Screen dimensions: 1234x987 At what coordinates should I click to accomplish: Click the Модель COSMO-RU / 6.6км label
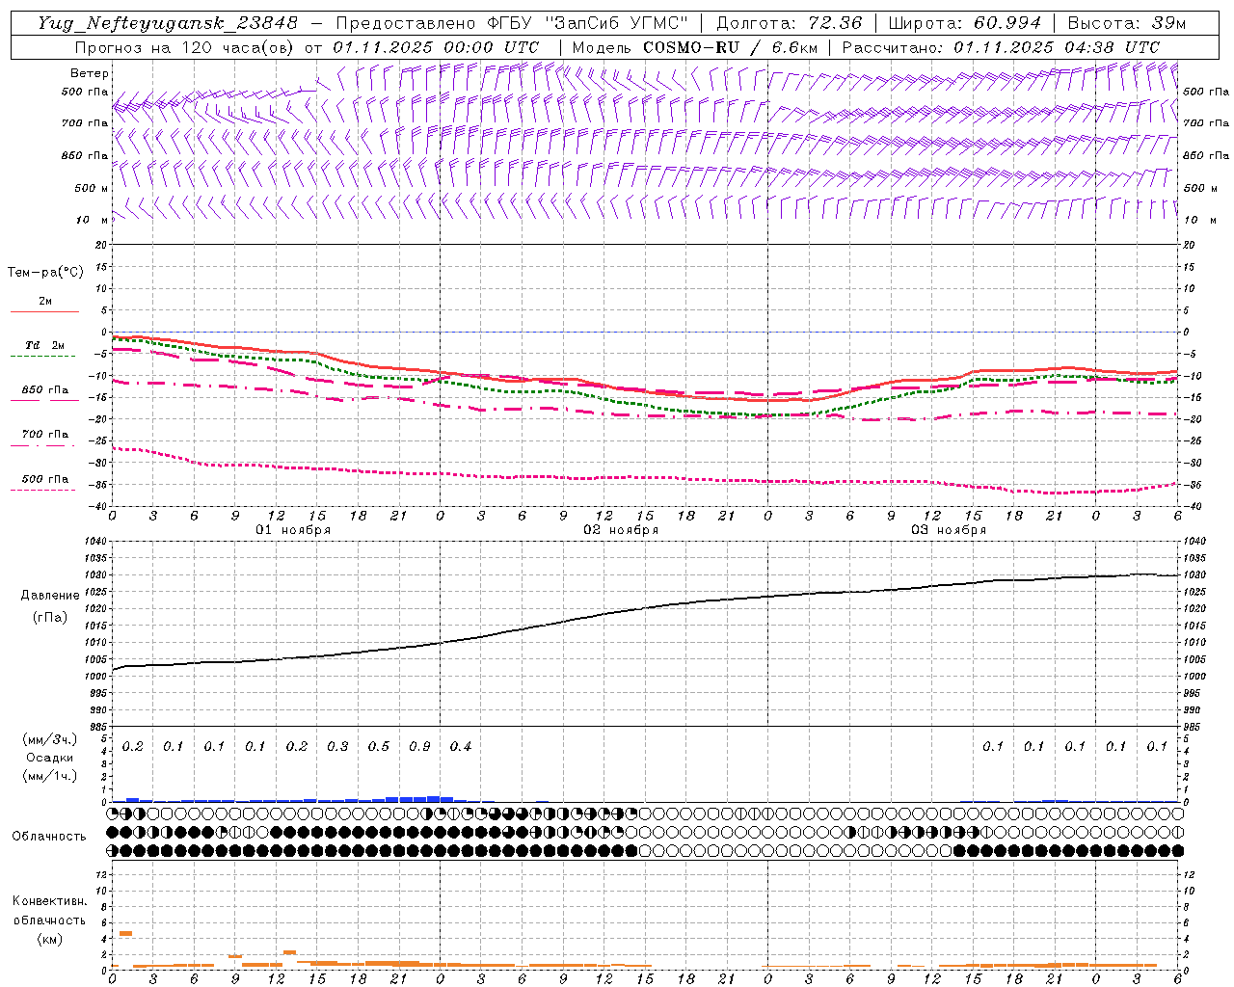[x=695, y=47]
